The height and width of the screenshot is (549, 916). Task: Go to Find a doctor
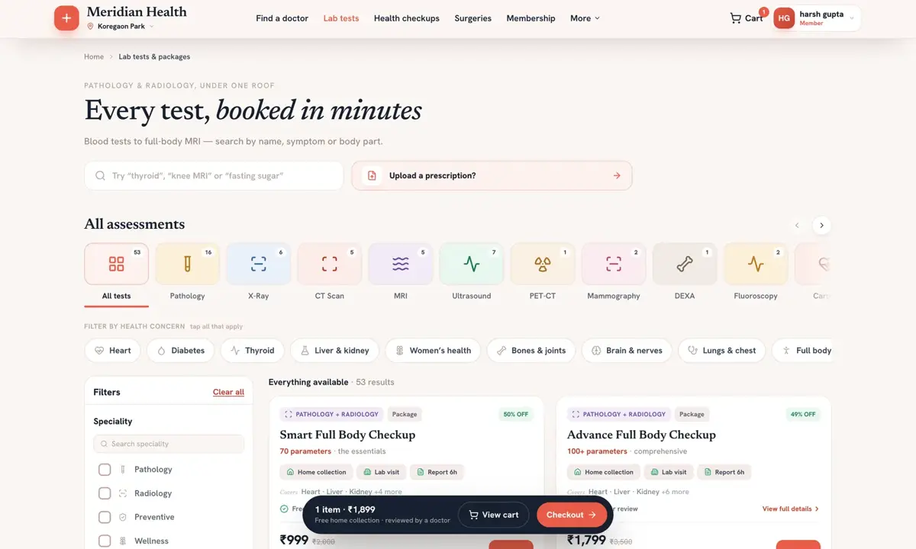pyautogui.click(x=282, y=18)
